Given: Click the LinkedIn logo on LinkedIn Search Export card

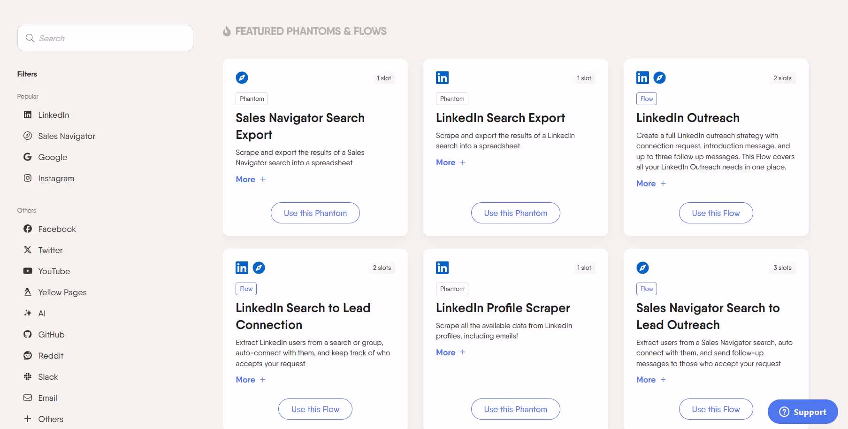Looking at the screenshot, I should [x=442, y=77].
